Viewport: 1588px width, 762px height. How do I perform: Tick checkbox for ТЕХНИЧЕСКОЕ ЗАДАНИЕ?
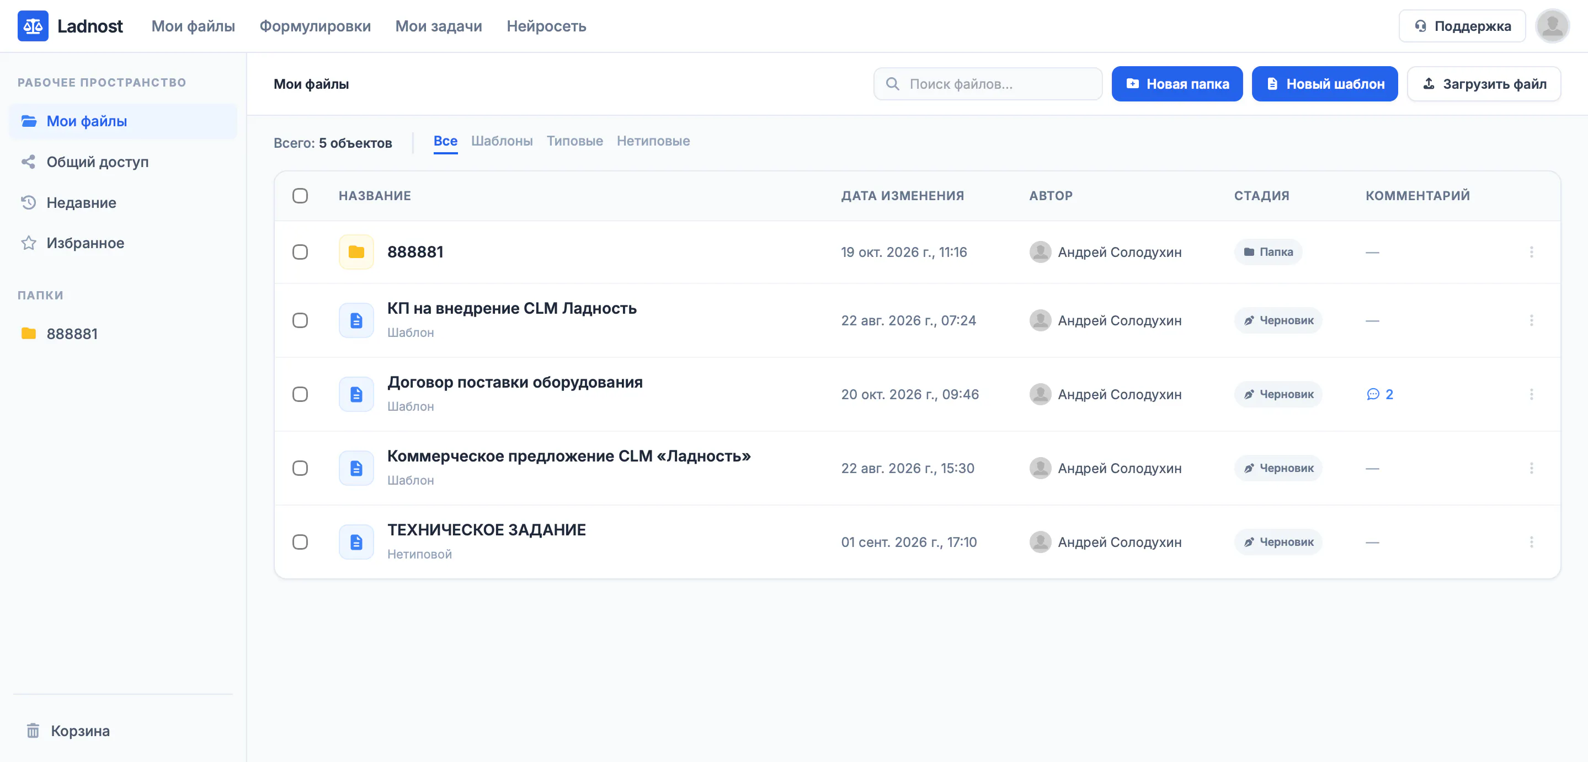(300, 542)
